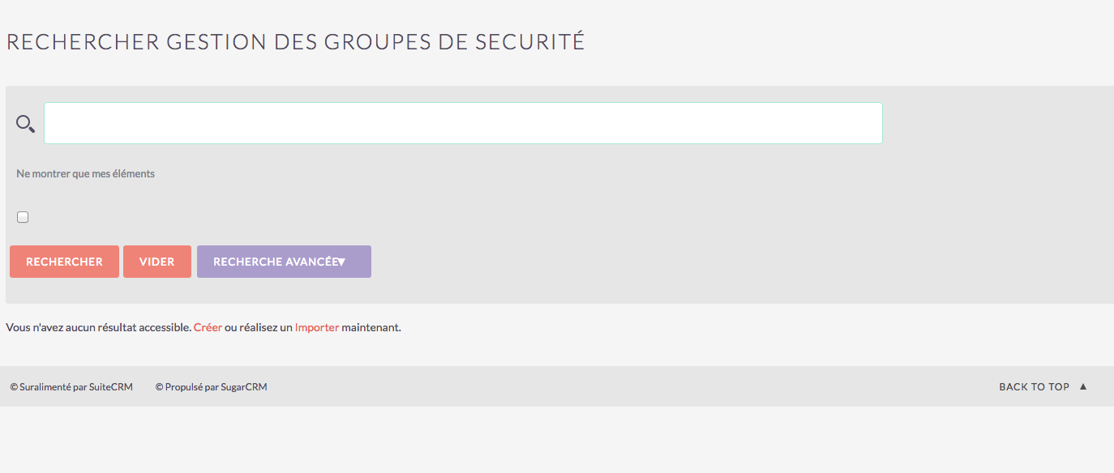Click the copyright symbol before Propulsé

point(160,387)
